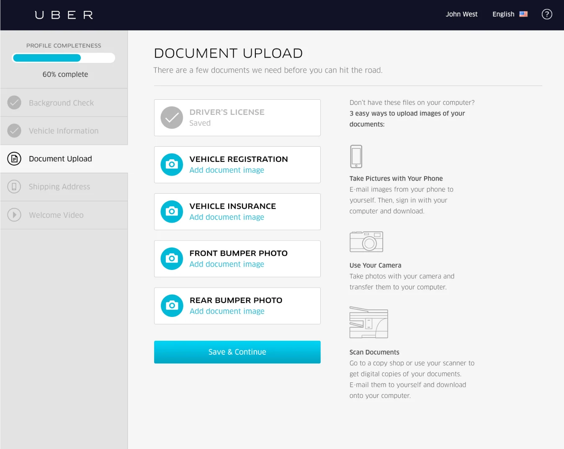Viewport: 564px width, 449px height.
Task: Click the Save & Continue button
Action: click(237, 352)
